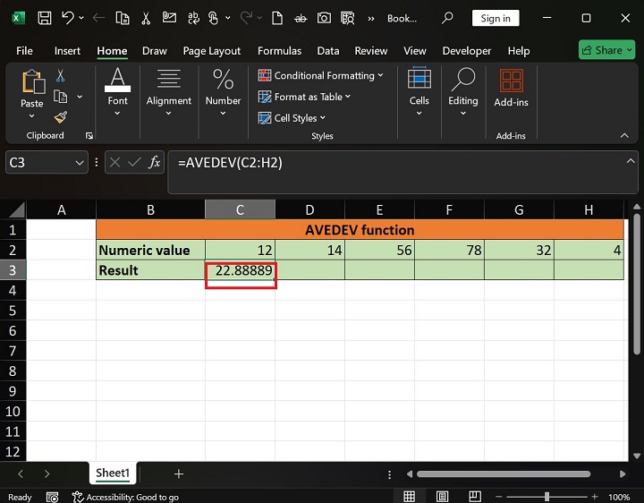Open the Add-ins button in ribbon
The width and height of the screenshot is (644, 503).
pos(511,90)
